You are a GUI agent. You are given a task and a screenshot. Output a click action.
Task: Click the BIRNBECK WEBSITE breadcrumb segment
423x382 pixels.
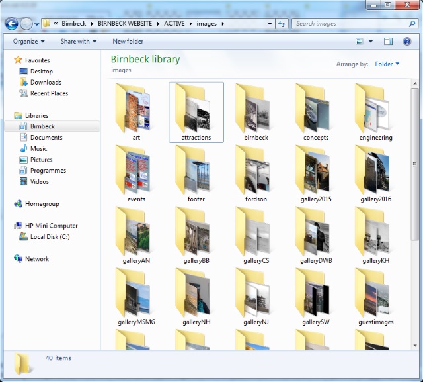coord(125,24)
